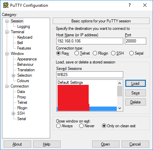Collapse the Session tree node
153x150 pixels.
click(7, 21)
